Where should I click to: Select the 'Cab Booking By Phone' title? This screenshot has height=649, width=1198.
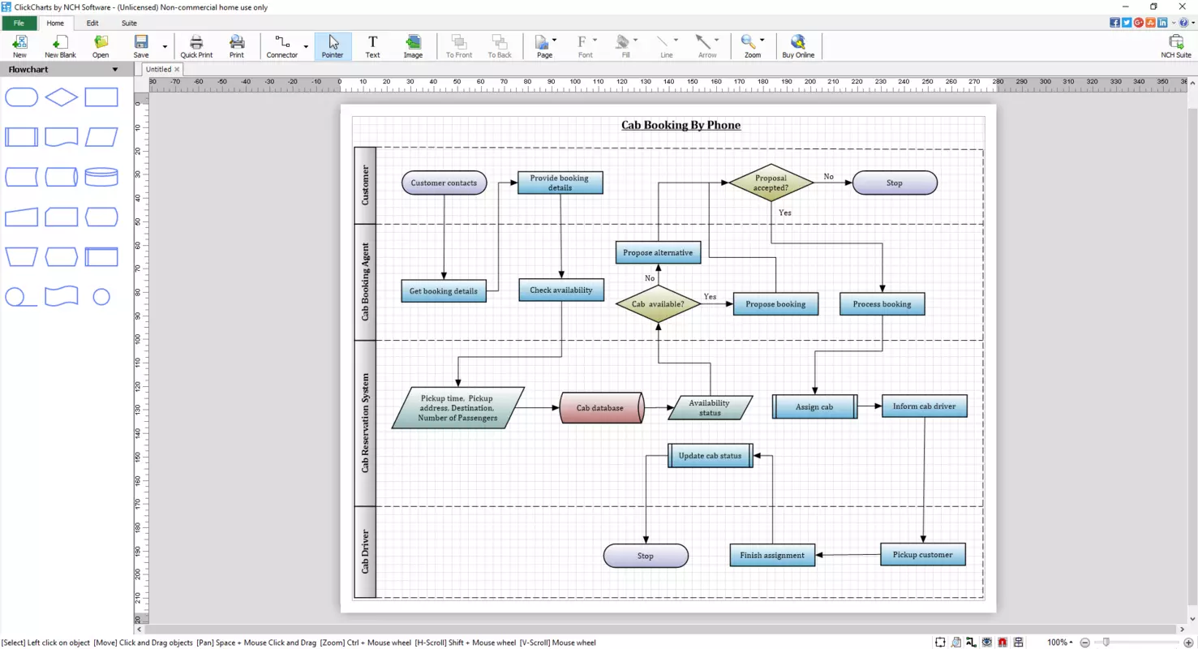tap(681, 125)
